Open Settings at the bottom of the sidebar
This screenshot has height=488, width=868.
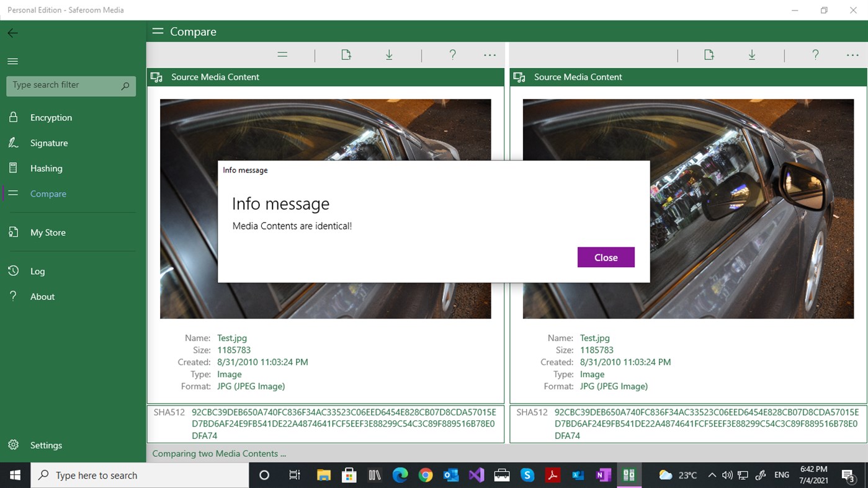pyautogui.click(x=46, y=445)
